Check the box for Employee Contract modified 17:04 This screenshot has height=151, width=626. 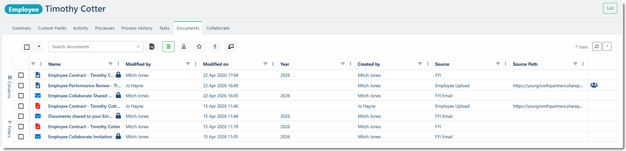click(21, 75)
